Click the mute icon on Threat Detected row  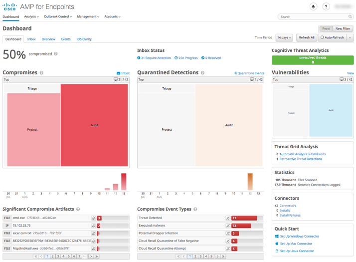(x=228, y=218)
